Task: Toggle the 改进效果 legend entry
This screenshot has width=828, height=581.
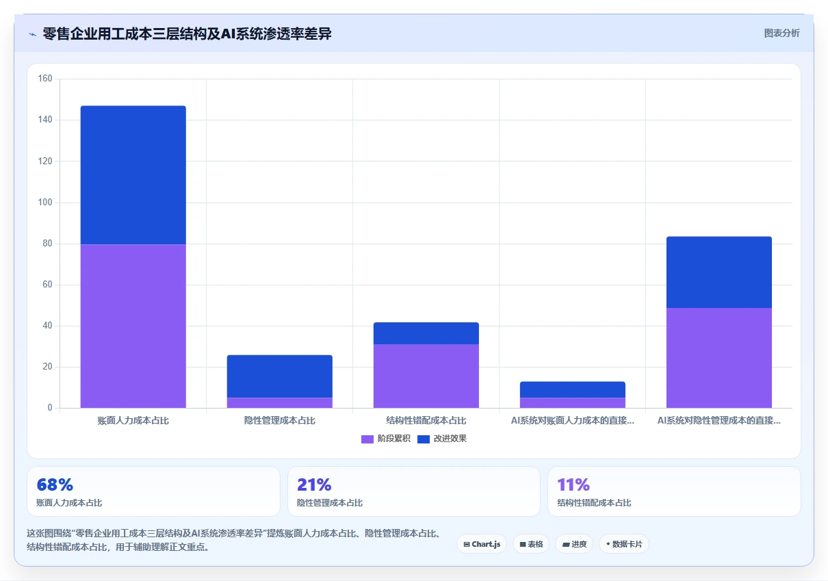Action: tap(442, 439)
